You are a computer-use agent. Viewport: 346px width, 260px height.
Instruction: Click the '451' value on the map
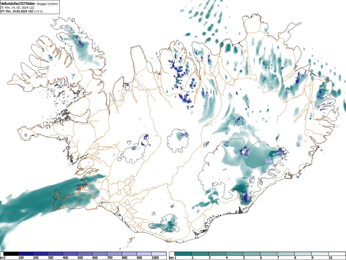pyautogui.click(x=153, y=226)
